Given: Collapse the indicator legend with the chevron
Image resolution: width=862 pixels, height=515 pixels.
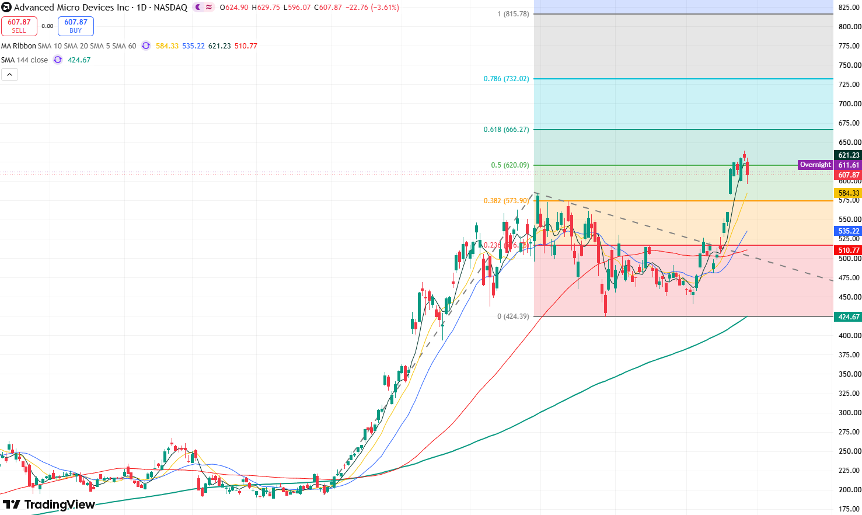Looking at the screenshot, I should tap(9, 74).
